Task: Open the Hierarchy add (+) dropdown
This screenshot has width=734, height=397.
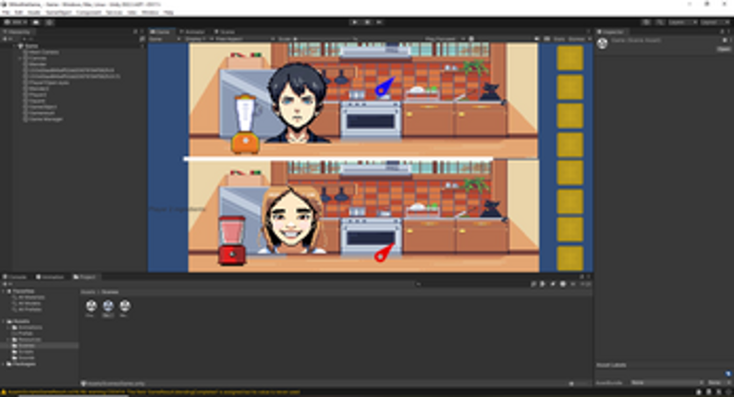Action: coord(7,39)
